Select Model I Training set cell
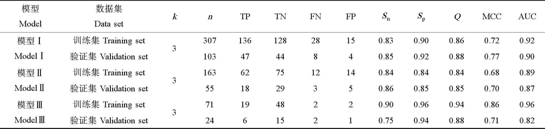545x129 pixels. click(109, 41)
